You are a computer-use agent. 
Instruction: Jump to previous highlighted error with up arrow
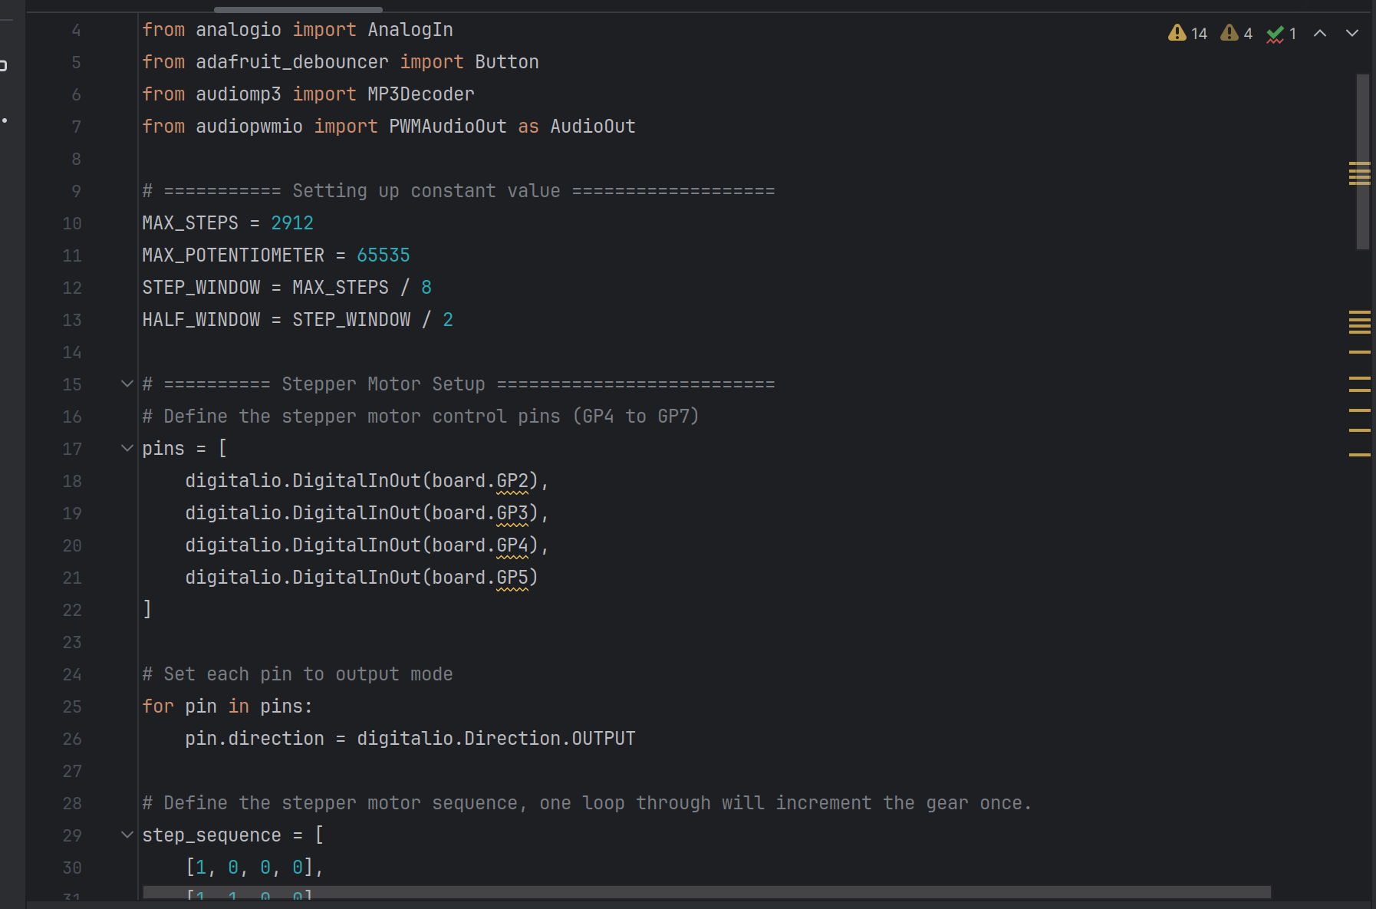coord(1320,33)
